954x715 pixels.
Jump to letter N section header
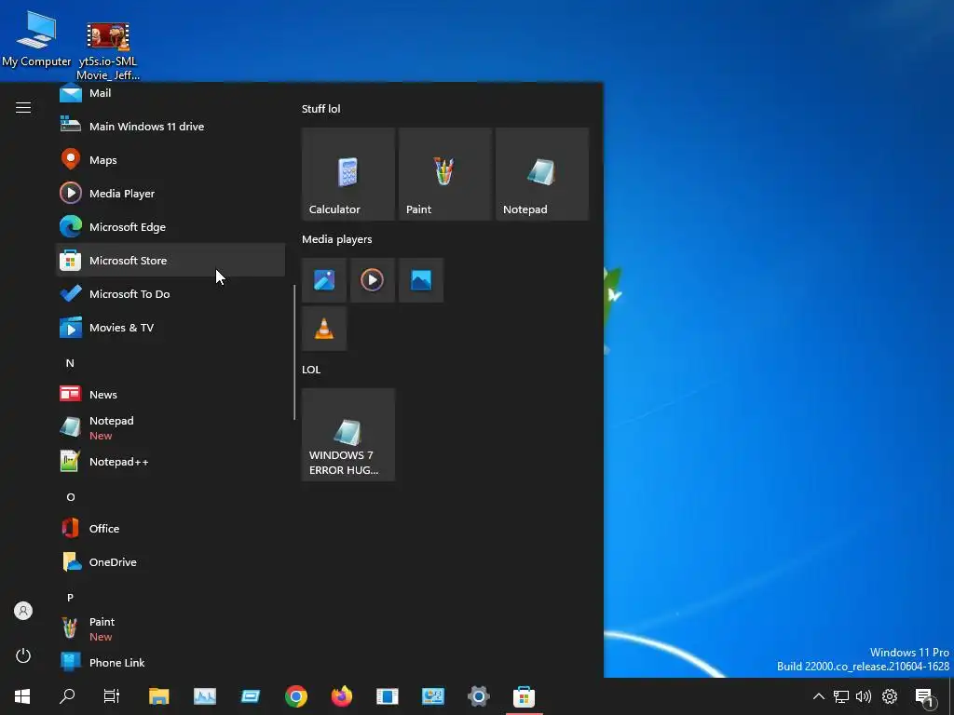(x=70, y=363)
